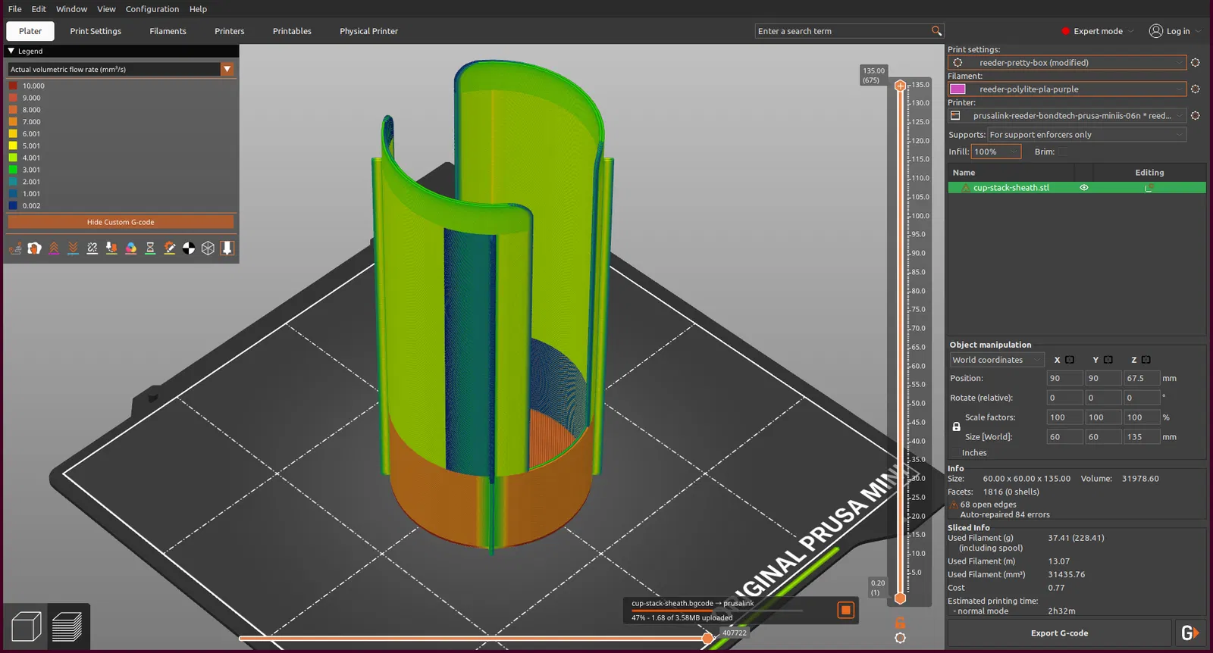Toggle center of gravity marker icon
1213x653 pixels.
point(189,248)
